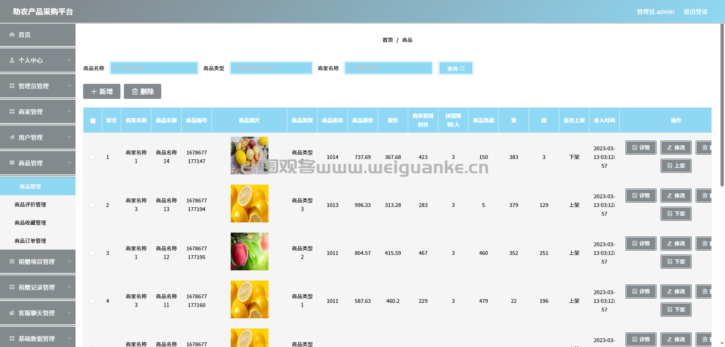
Task: Click the grid icon beside 商家管理
Action: [x=12, y=111]
